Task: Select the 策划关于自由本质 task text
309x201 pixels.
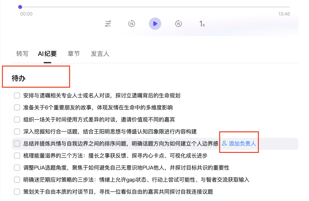Action: (118, 192)
